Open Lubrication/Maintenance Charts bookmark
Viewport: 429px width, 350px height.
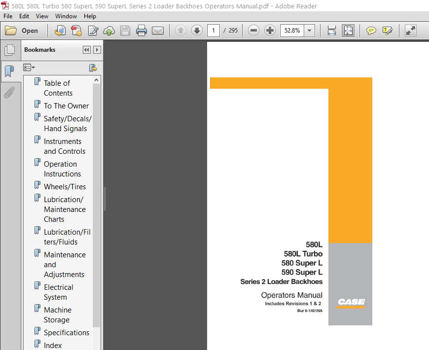[65, 209]
